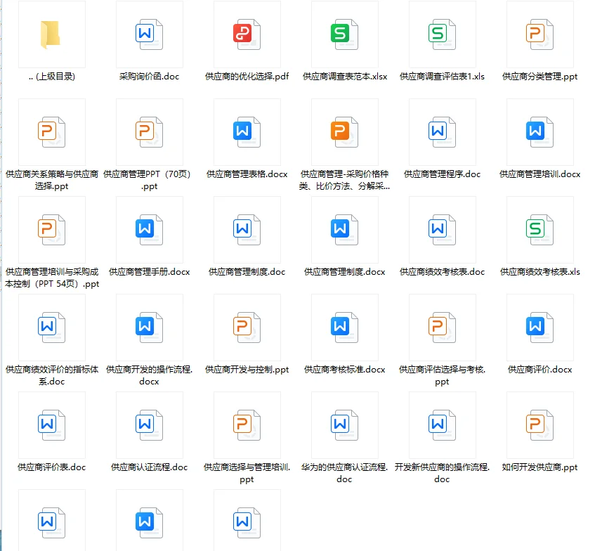Click the file name 如何开发供应商.ppt
Viewport: 595px width, 551px height.
tap(540, 467)
